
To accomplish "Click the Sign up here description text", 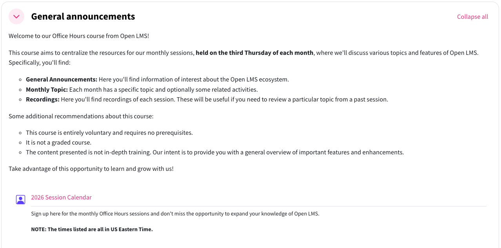I will click(x=175, y=214).
